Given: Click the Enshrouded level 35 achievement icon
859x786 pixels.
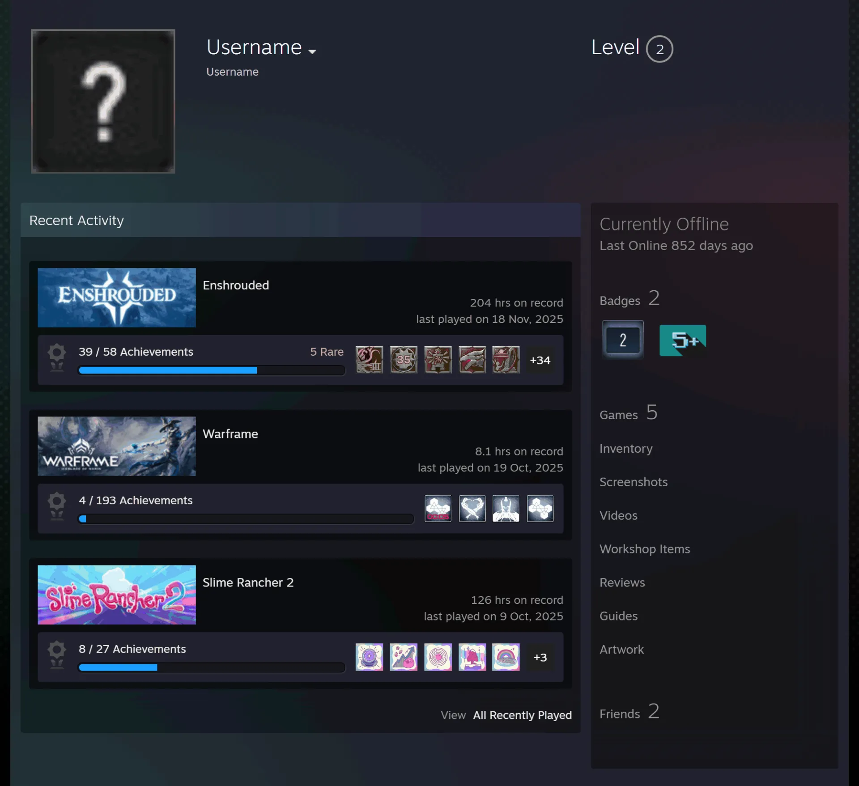Looking at the screenshot, I should pos(404,360).
